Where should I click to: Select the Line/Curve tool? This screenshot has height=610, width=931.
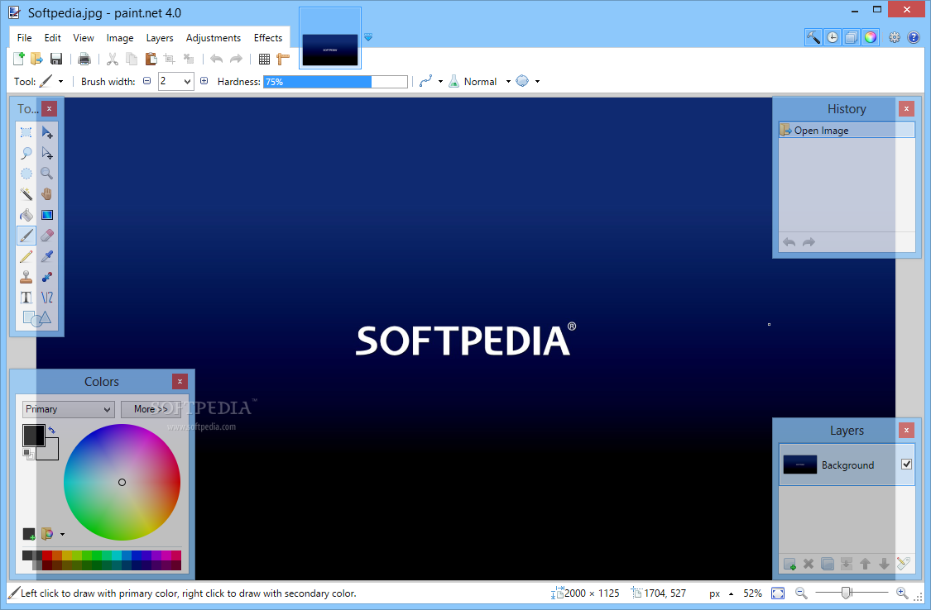(47, 297)
